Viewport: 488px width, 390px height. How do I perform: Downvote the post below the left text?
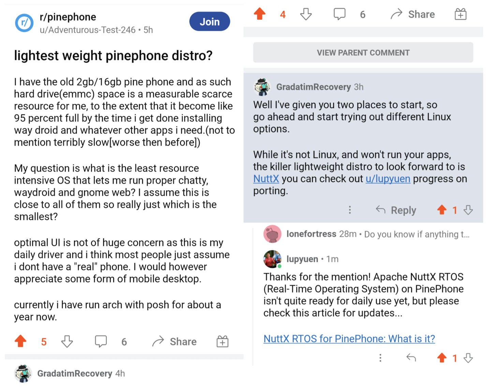tap(67, 341)
